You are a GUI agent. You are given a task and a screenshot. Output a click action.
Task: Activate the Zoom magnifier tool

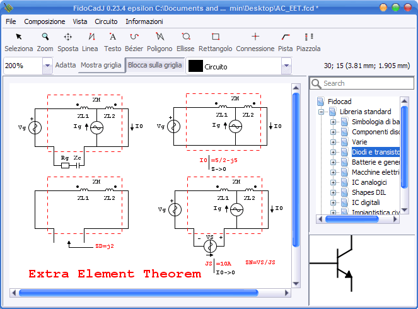(45, 41)
